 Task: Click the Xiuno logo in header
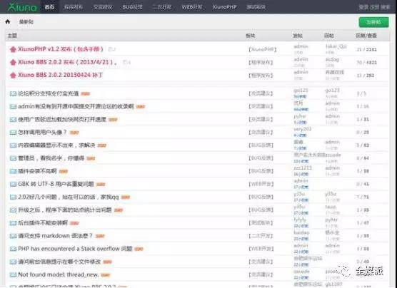pos(21,7)
